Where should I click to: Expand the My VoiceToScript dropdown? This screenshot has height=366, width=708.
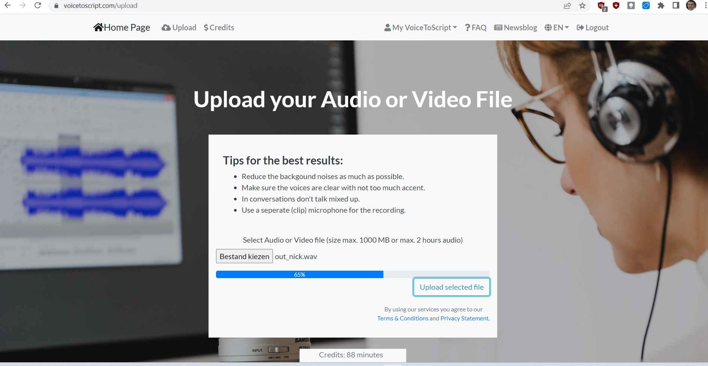[x=420, y=28]
